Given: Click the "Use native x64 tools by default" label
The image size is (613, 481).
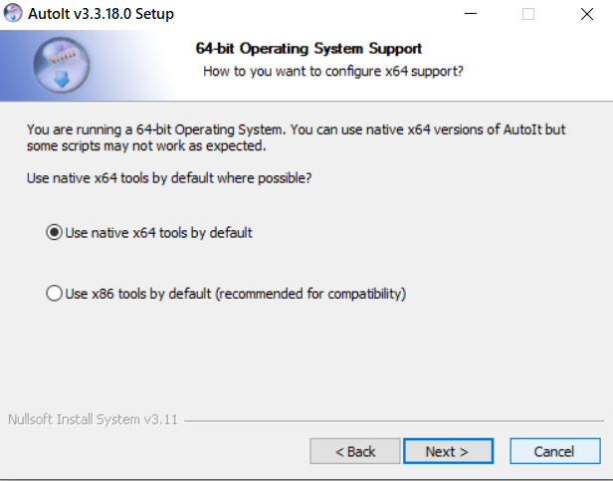Looking at the screenshot, I should pos(159,233).
